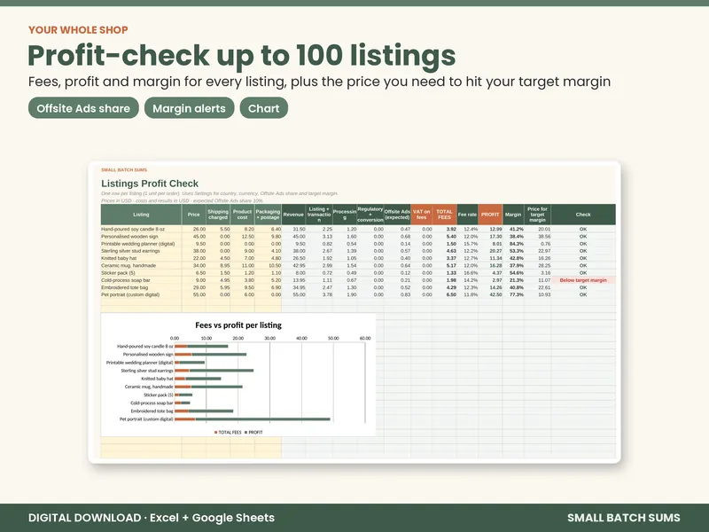This screenshot has height=532, width=709.
Task: Click the 'Profit-check up to 100 listings' headline
Action: point(241,56)
